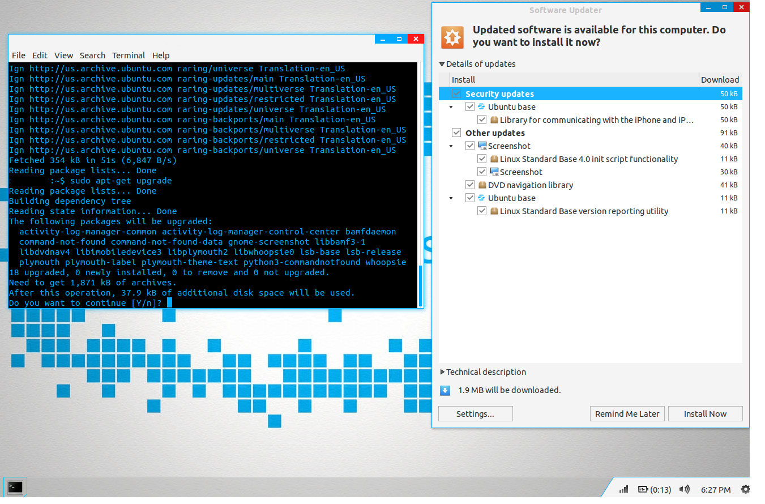Click the terminal icon in the taskbar

click(x=15, y=487)
